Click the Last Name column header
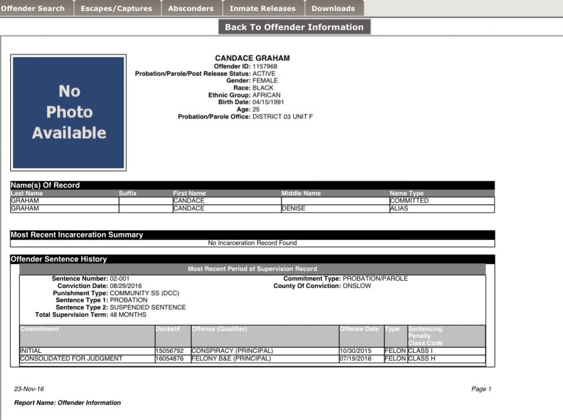 coord(27,194)
